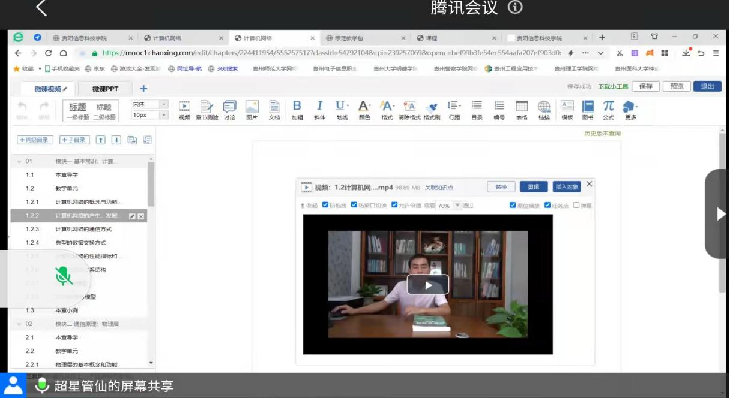The image size is (730, 398).
Task: Switch to the 微课PPT tab
Action: 105,89
